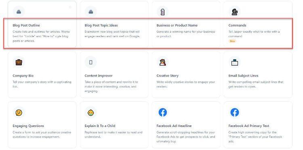This screenshot has height=150, width=303.
Task: Click the Content Improver description text
Action: [x=112, y=87]
